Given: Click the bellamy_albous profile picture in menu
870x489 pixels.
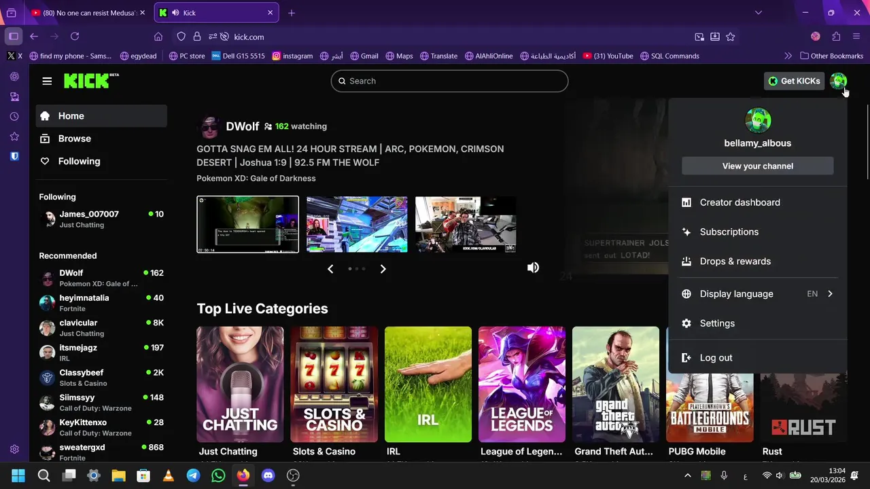Looking at the screenshot, I should tap(758, 120).
